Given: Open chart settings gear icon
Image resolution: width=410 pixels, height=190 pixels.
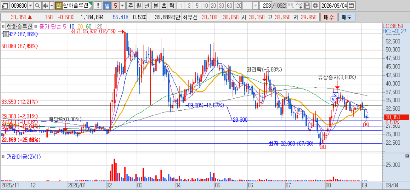Looking at the screenshot, I should click(x=315, y=5).
